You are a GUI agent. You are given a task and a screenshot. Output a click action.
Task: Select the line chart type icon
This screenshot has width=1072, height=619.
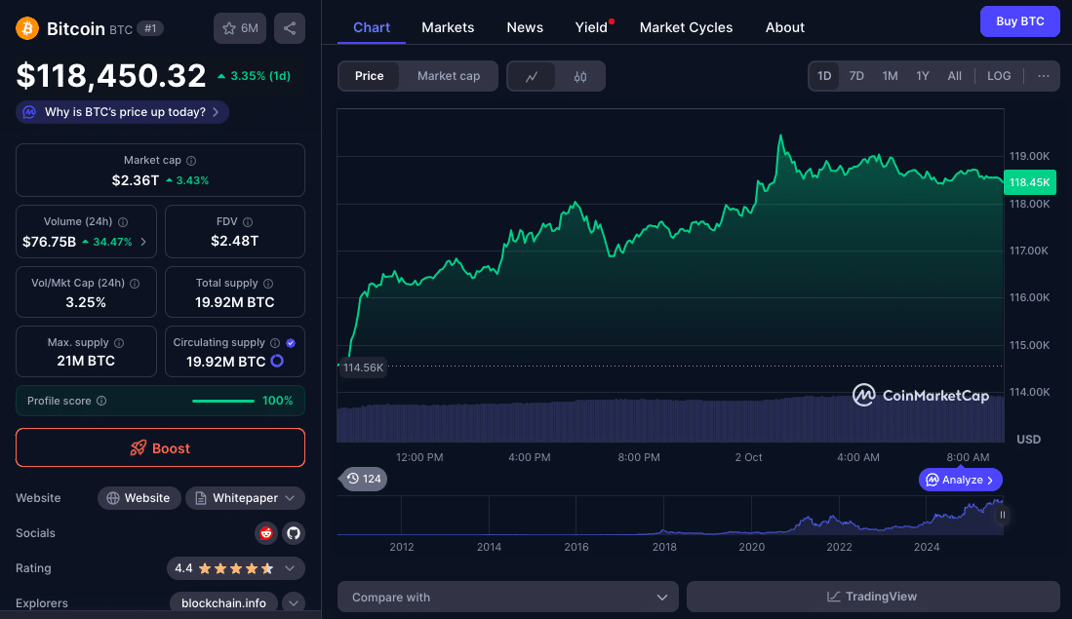[532, 76]
